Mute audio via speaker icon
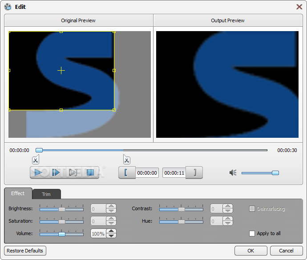Screen dimensions: 307x260 pyautogui.click(x=233, y=172)
